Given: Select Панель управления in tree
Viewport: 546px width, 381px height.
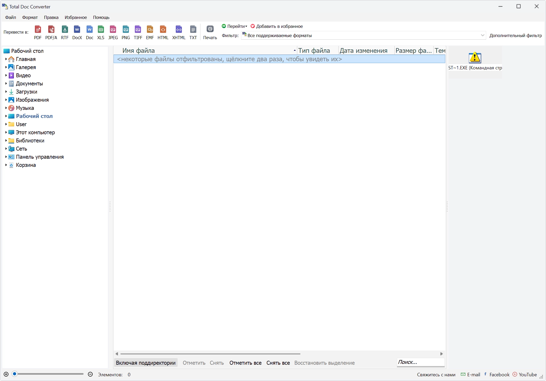Looking at the screenshot, I should [40, 157].
